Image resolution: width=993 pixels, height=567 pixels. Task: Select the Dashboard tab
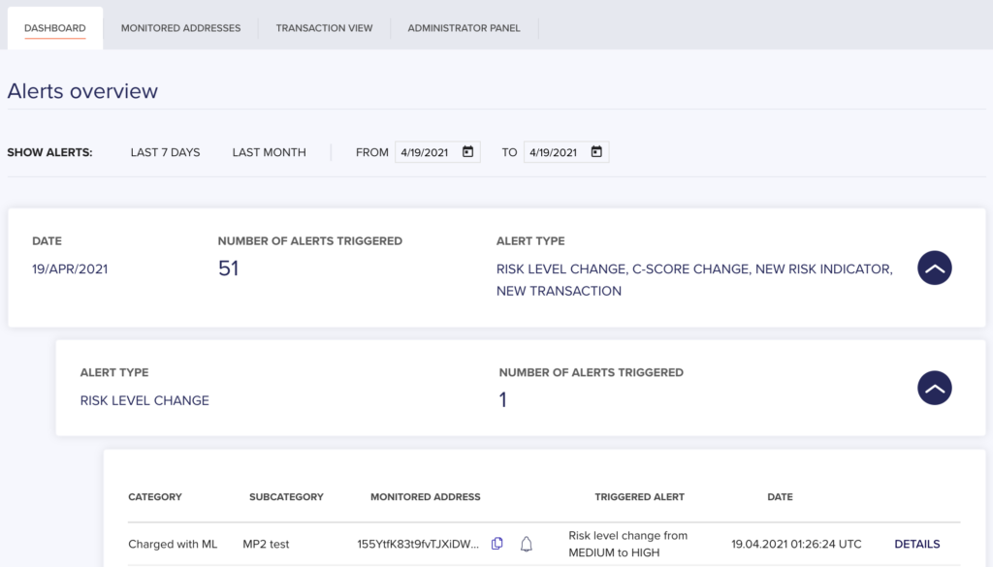55,28
